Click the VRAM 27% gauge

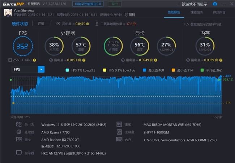[166, 46]
